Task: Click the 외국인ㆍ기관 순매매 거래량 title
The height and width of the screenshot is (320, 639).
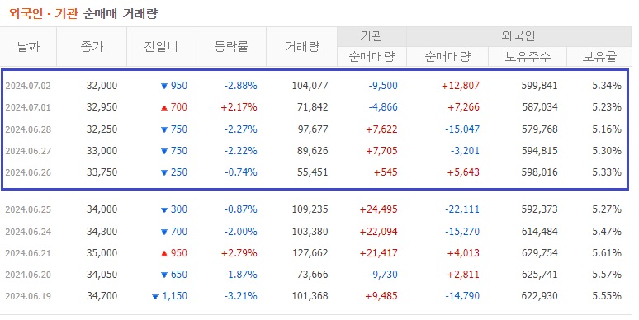Action: click(x=83, y=14)
